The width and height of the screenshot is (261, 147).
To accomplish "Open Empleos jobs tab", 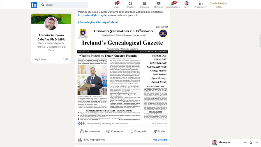I will coord(144,5).
